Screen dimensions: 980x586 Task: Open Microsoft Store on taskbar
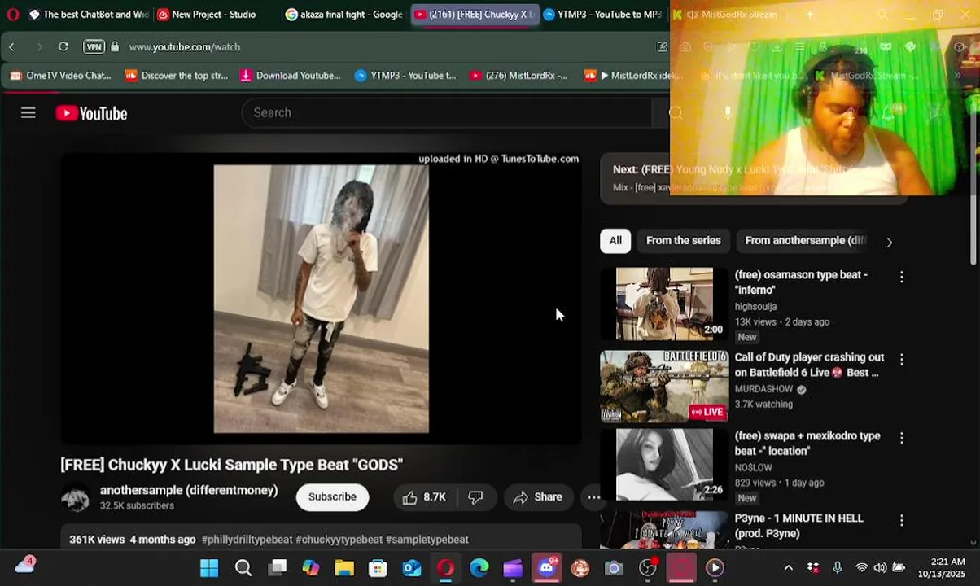tap(378, 568)
